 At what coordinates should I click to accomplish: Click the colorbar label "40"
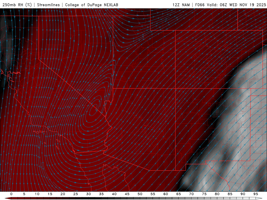[114, 194]
